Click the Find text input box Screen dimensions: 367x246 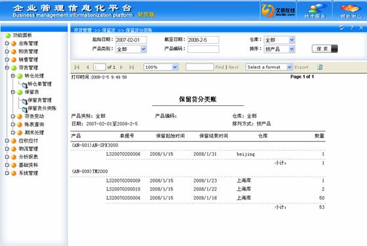200,67
